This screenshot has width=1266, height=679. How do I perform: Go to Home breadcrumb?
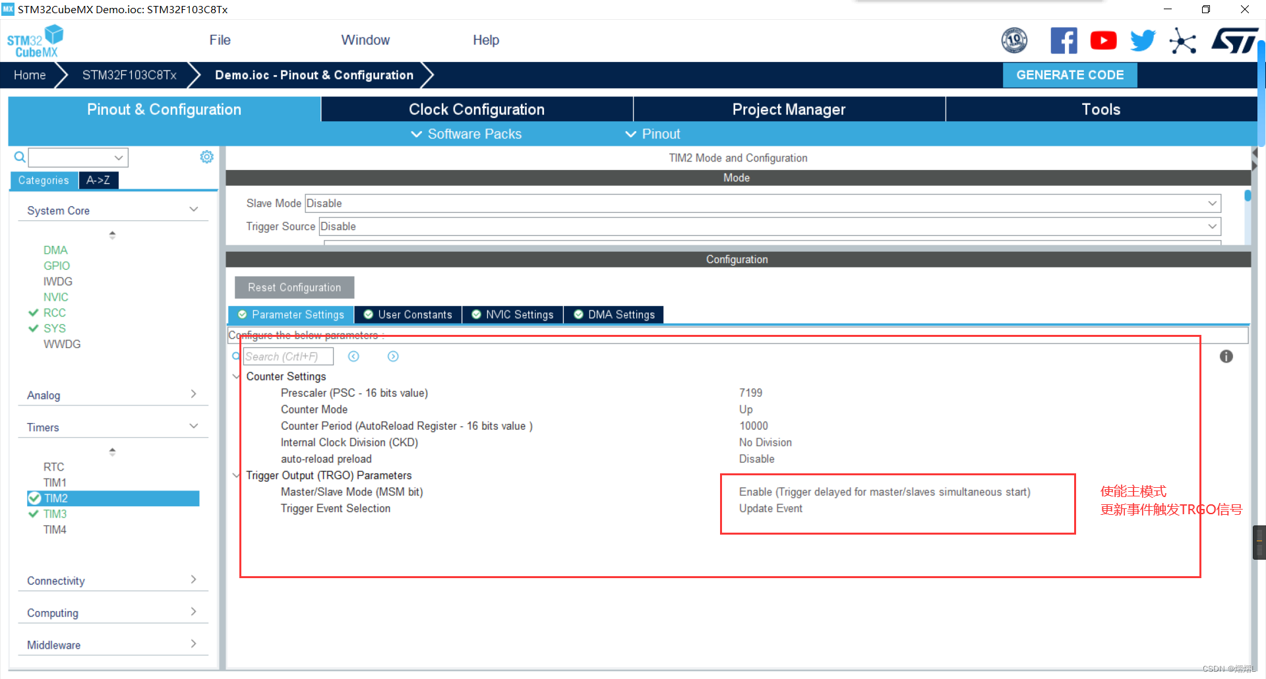point(30,75)
